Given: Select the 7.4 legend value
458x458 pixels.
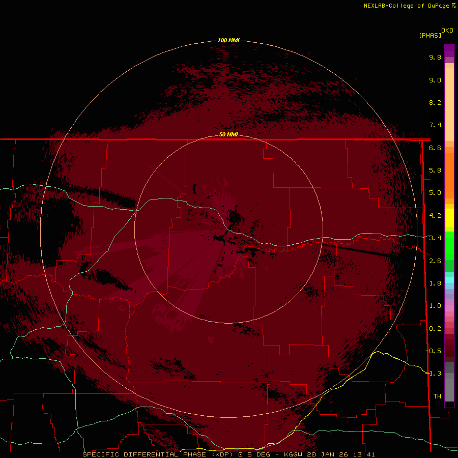Looking at the screenshot, I should pos(435,125).
